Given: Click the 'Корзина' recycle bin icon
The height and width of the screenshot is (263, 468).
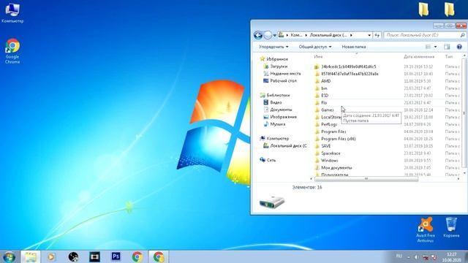Looking at the screenshot, I should (x=451, y=227).
